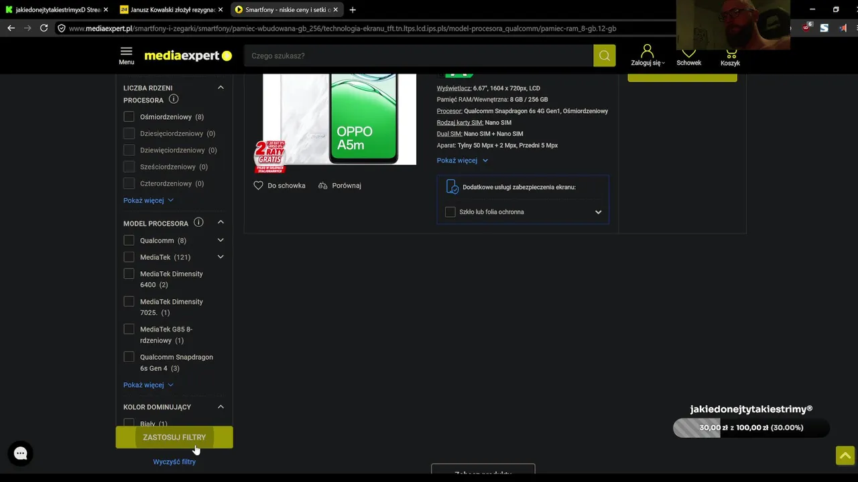The height and width of the screenshot is (482, 858).
Task: Open the chat bubble widget
Action: tap(21, 453)
